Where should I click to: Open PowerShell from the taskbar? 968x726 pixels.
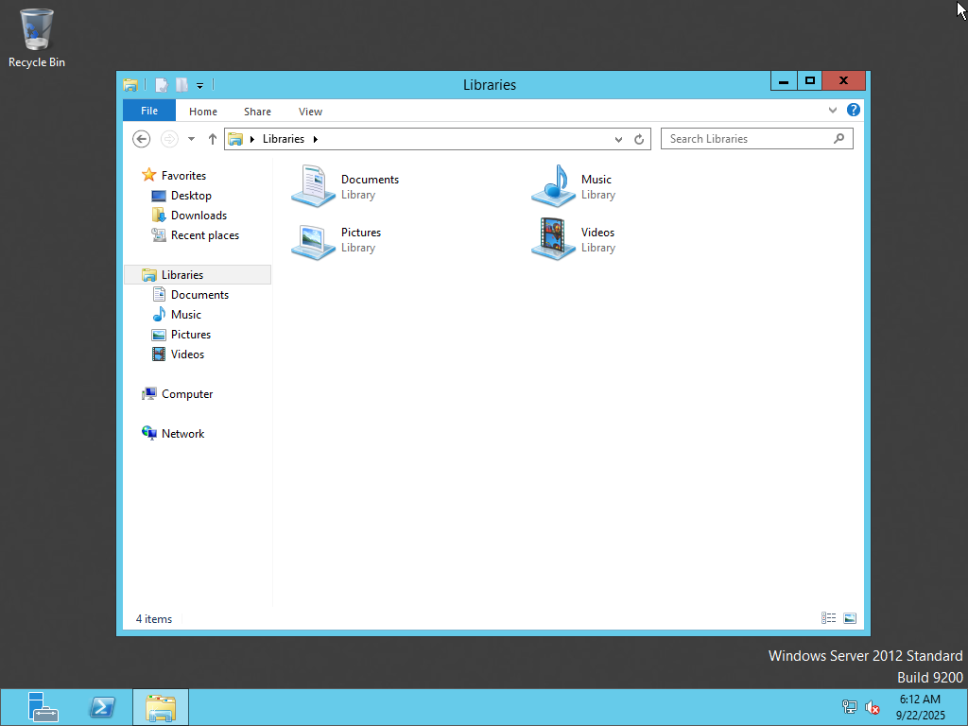point(102,707)
